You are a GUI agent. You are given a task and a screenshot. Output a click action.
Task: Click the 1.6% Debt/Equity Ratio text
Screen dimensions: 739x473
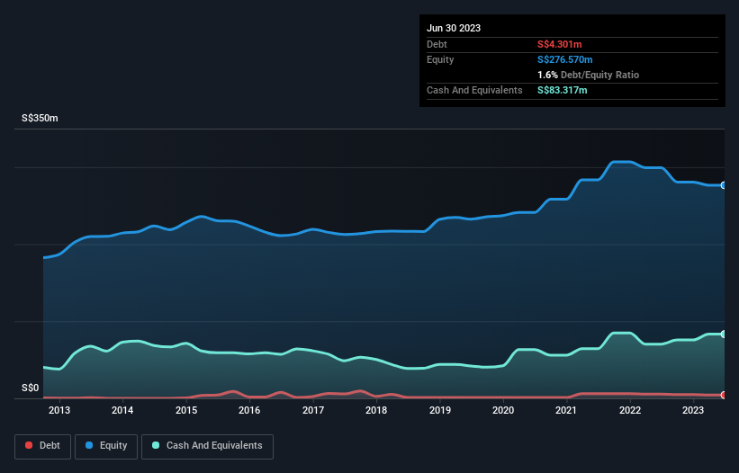point(588,75)
